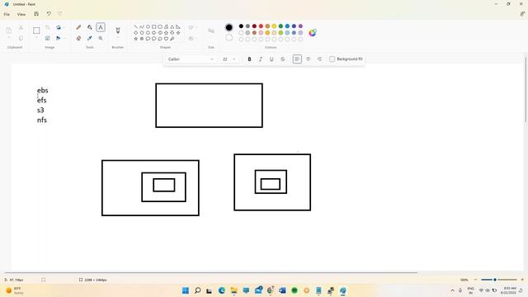Select the Five-point star shape

(x=135, y=39)
